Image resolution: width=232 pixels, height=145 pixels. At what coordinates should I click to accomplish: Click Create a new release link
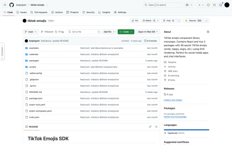click(173, 100)
